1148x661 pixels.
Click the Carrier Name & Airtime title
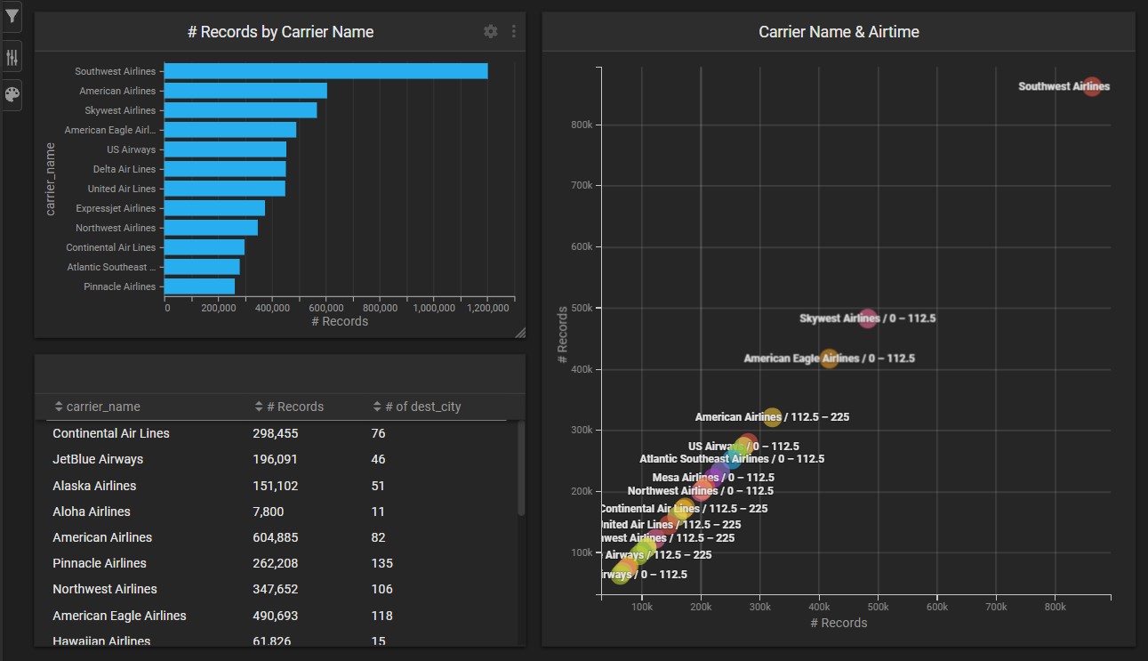[839, 32]
